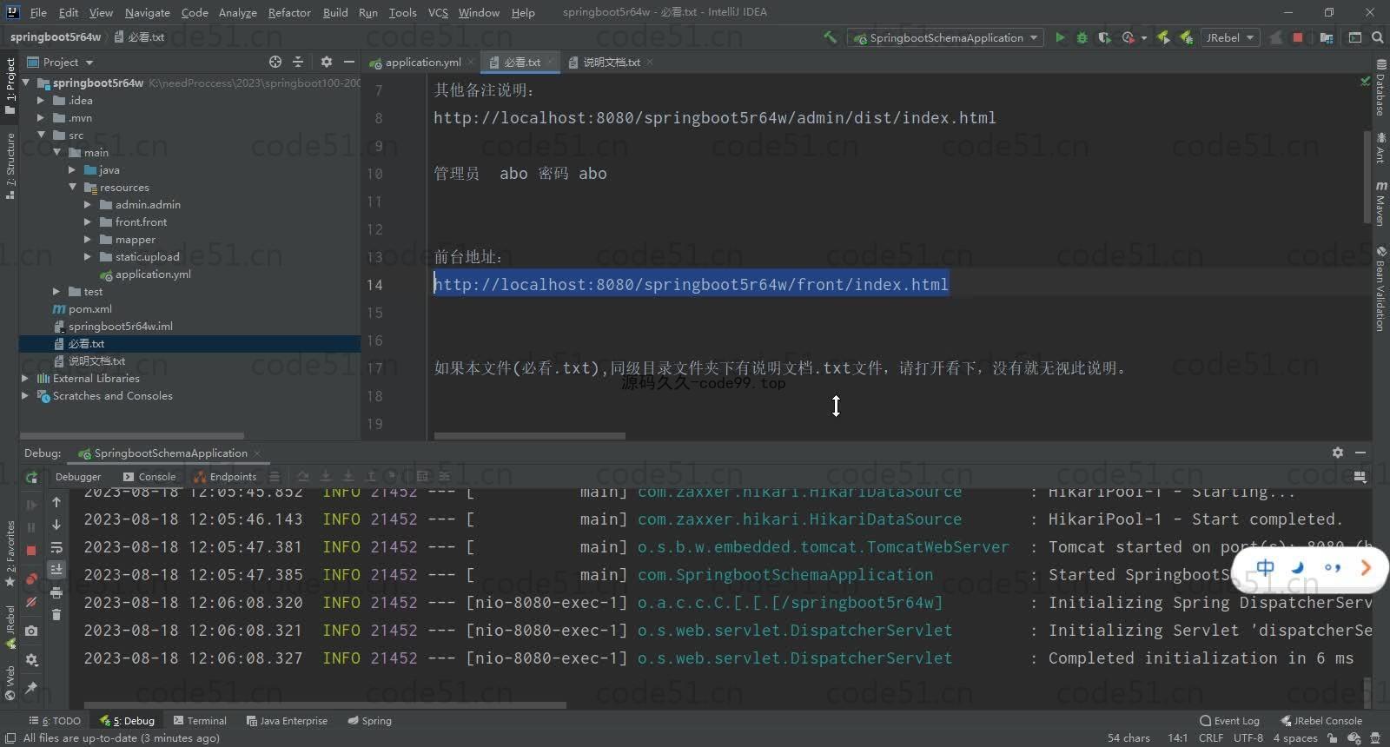1390x747 pixels.
Task: Stop the running application in top toolbar
Action: [1298, 37]
